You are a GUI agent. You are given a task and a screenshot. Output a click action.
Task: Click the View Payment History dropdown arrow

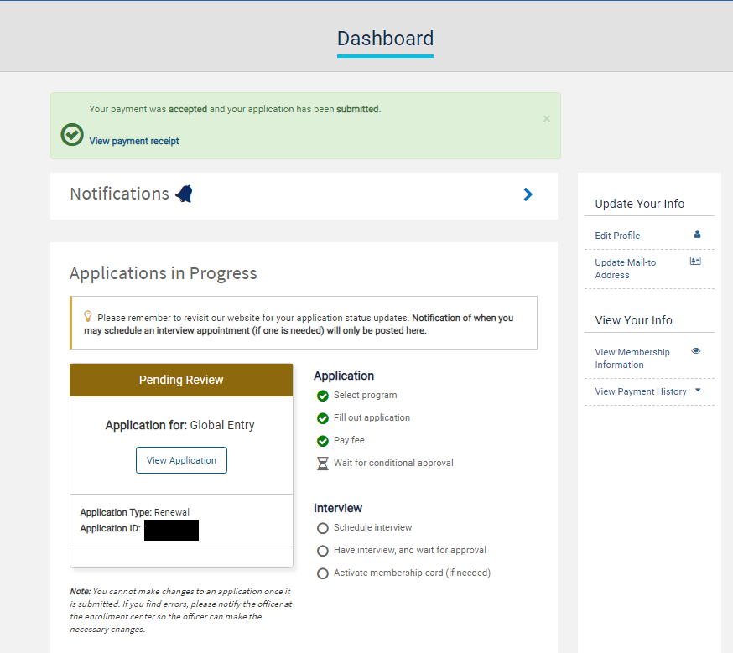(698, 390)
